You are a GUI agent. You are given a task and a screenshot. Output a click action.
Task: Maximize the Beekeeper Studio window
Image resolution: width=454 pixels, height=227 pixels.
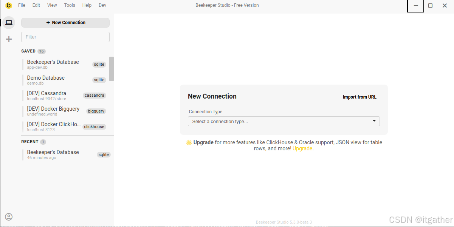(x=430, y=6)
